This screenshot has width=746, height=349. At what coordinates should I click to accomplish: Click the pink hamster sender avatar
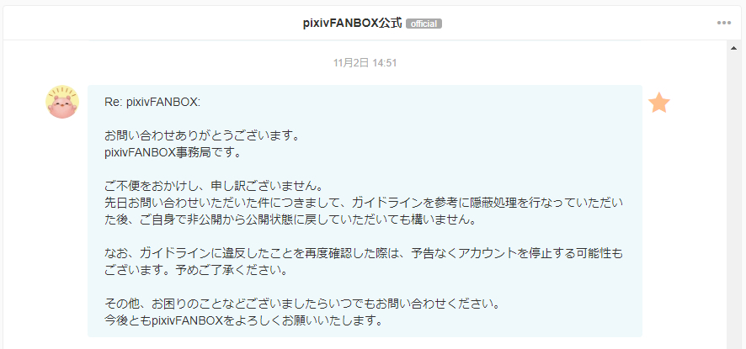[62, 103]
